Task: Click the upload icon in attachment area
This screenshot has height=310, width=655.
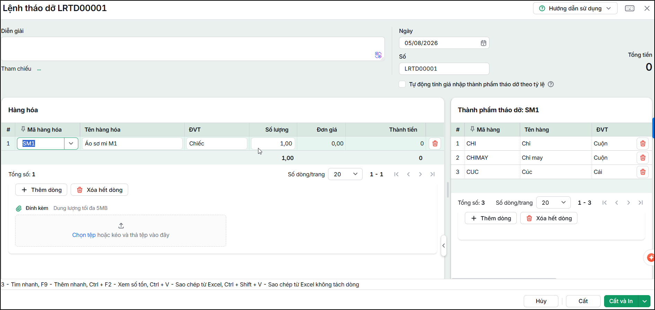Action: 121,226
